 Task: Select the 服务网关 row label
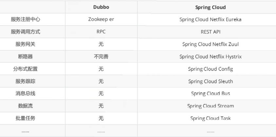(x=26, y=44)
